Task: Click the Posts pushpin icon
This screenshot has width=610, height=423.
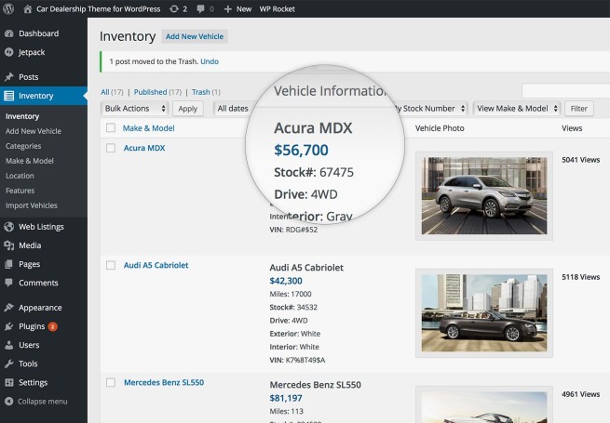Action: pos(9,77)
